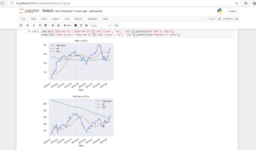Bookmark the page with the star icon
The image size is (256, 150).
point(236,3)
